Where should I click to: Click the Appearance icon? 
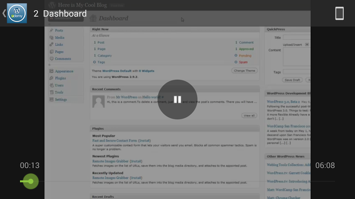(51, 71)
